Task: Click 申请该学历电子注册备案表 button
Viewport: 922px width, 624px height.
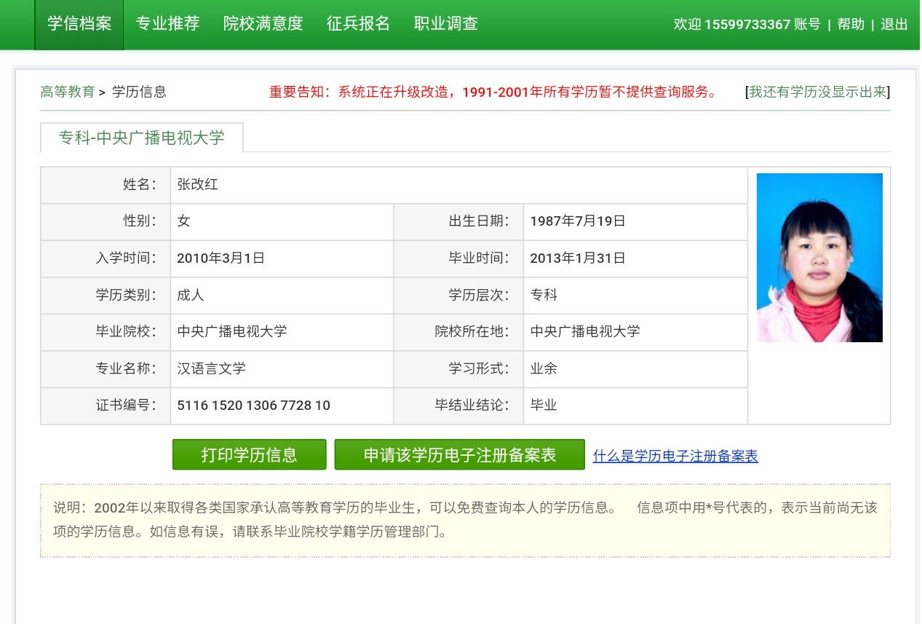Action: pos(459,455)
